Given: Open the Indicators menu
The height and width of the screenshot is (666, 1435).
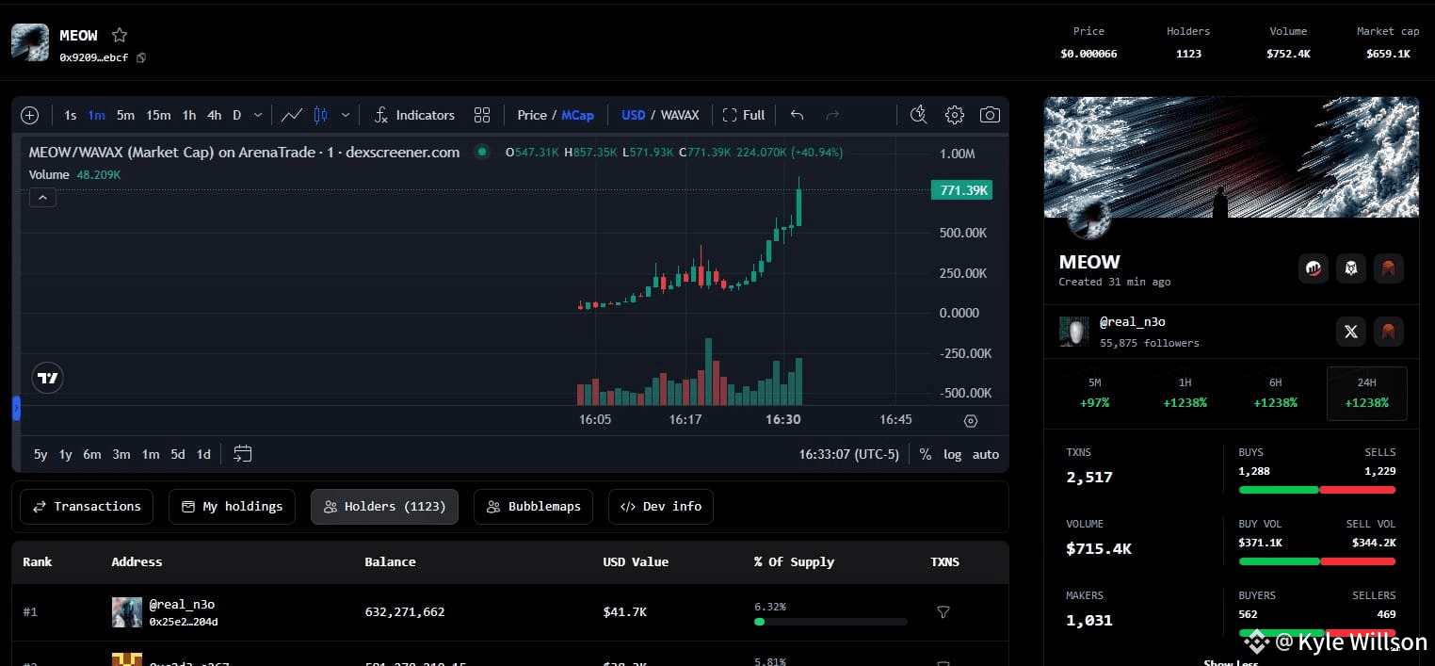Looking at the screenshot, I should 414,115.
